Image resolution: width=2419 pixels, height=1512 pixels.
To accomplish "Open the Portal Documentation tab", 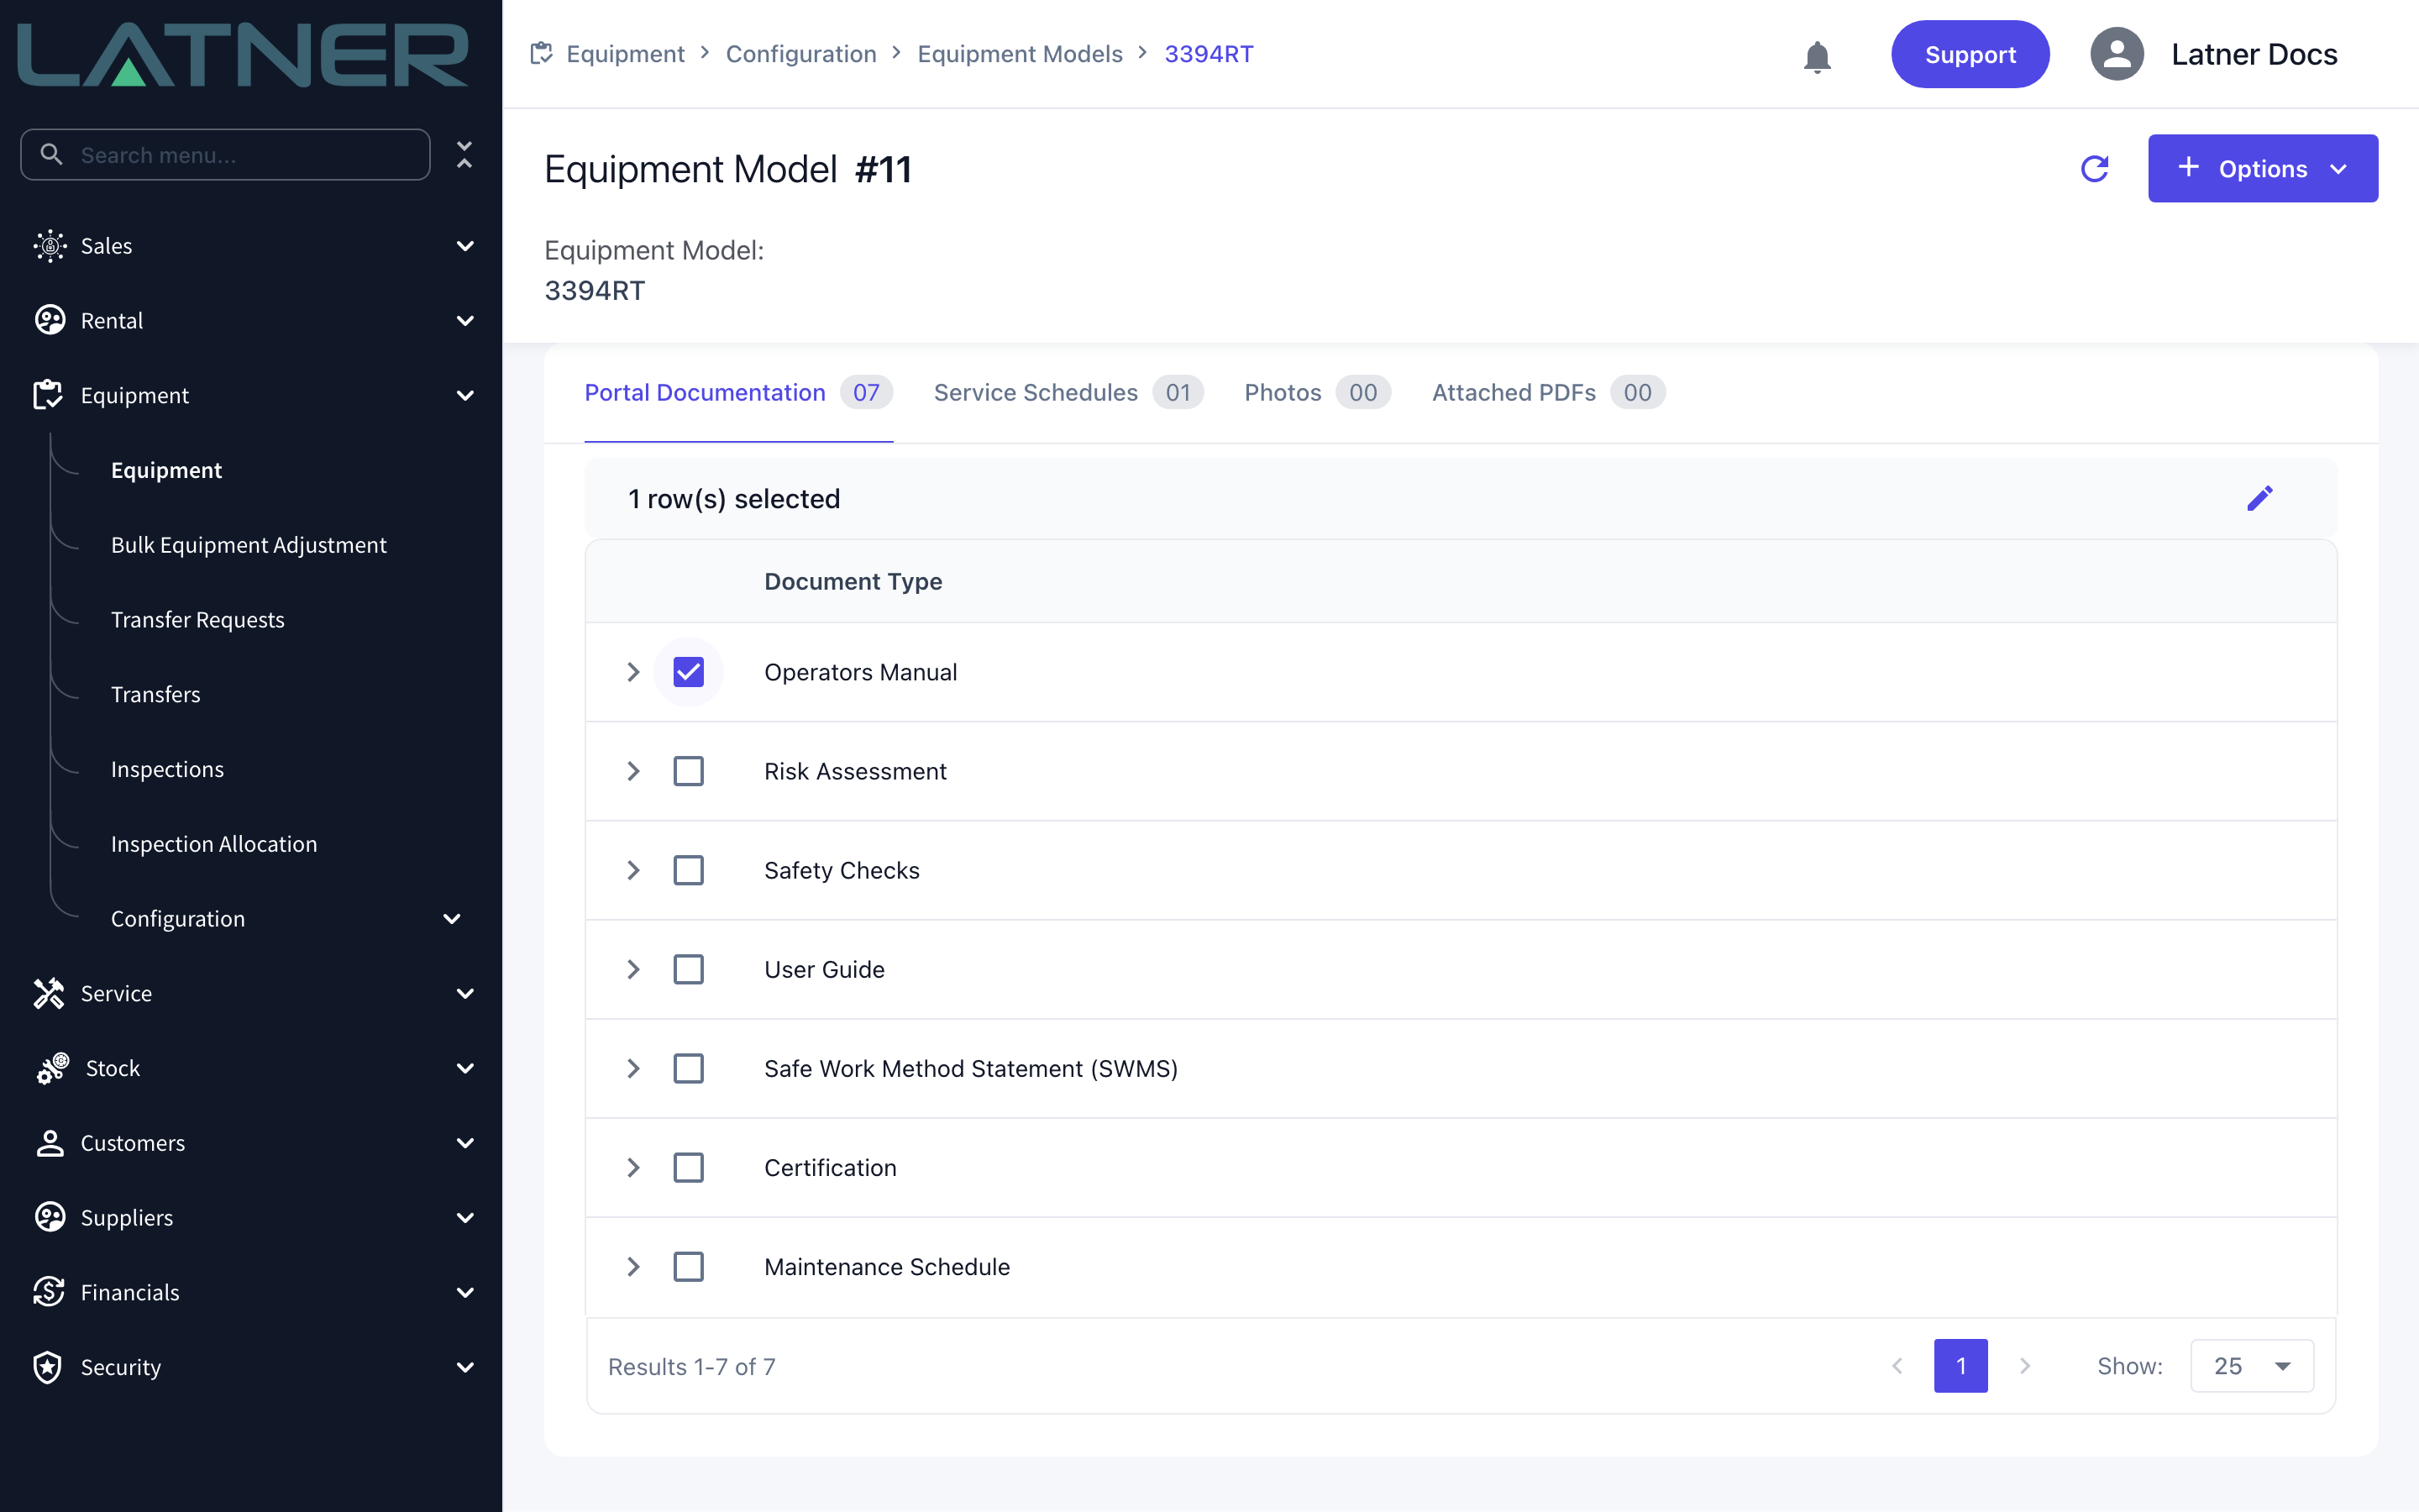I will pos(737,393).
